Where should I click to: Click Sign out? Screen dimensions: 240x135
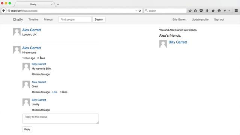[x=219, y=19]
